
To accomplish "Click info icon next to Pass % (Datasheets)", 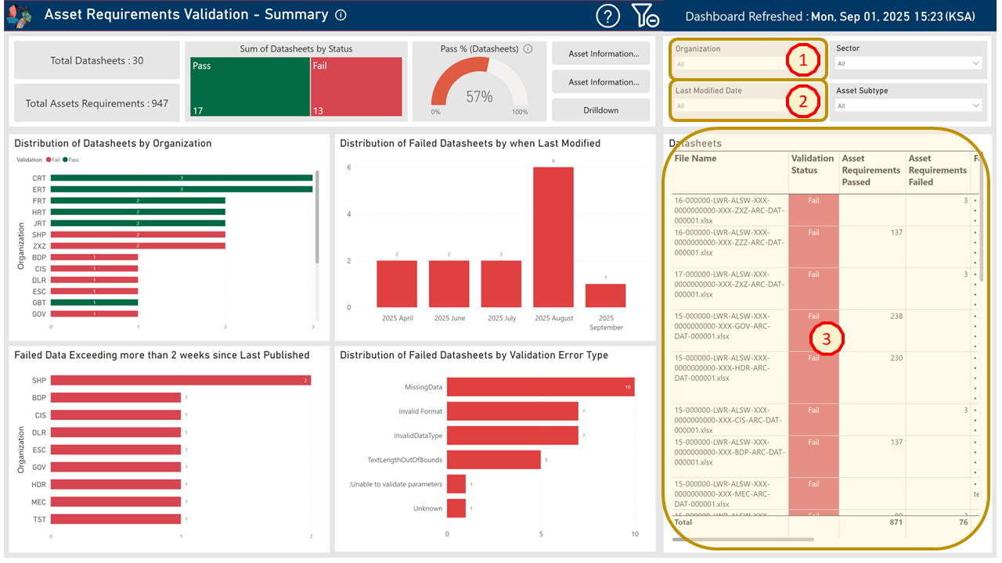I will tap(528, 48).
